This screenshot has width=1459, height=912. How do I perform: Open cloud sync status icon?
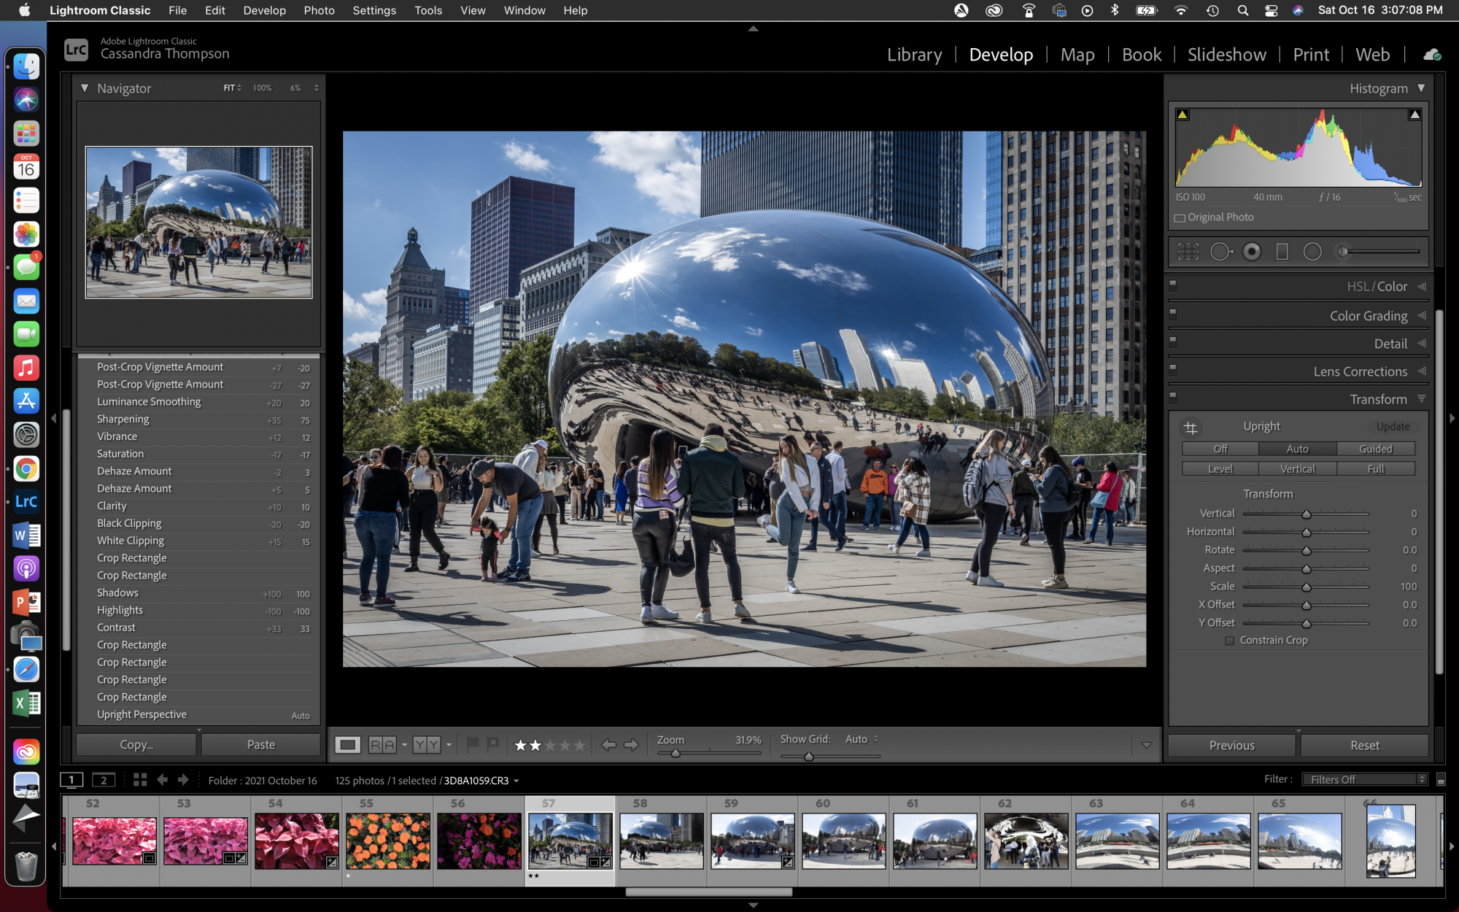click(x=1432, y=55)
